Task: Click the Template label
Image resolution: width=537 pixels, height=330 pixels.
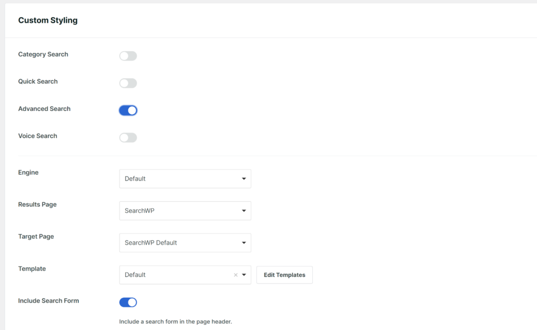Action: point(32,268)
